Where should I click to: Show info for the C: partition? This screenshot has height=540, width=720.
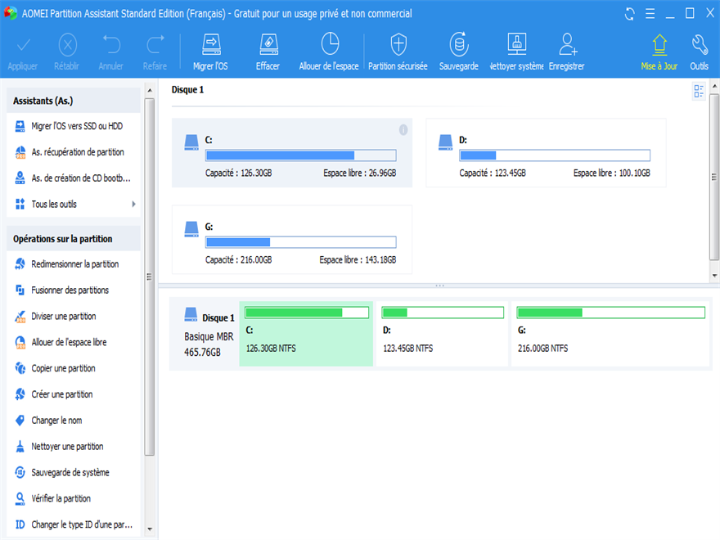(x=403, y=130)
